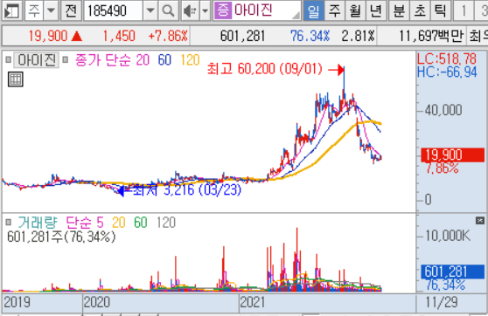Click the change rate +7.86%
This screenshot has height=316, width=488.
168,37
